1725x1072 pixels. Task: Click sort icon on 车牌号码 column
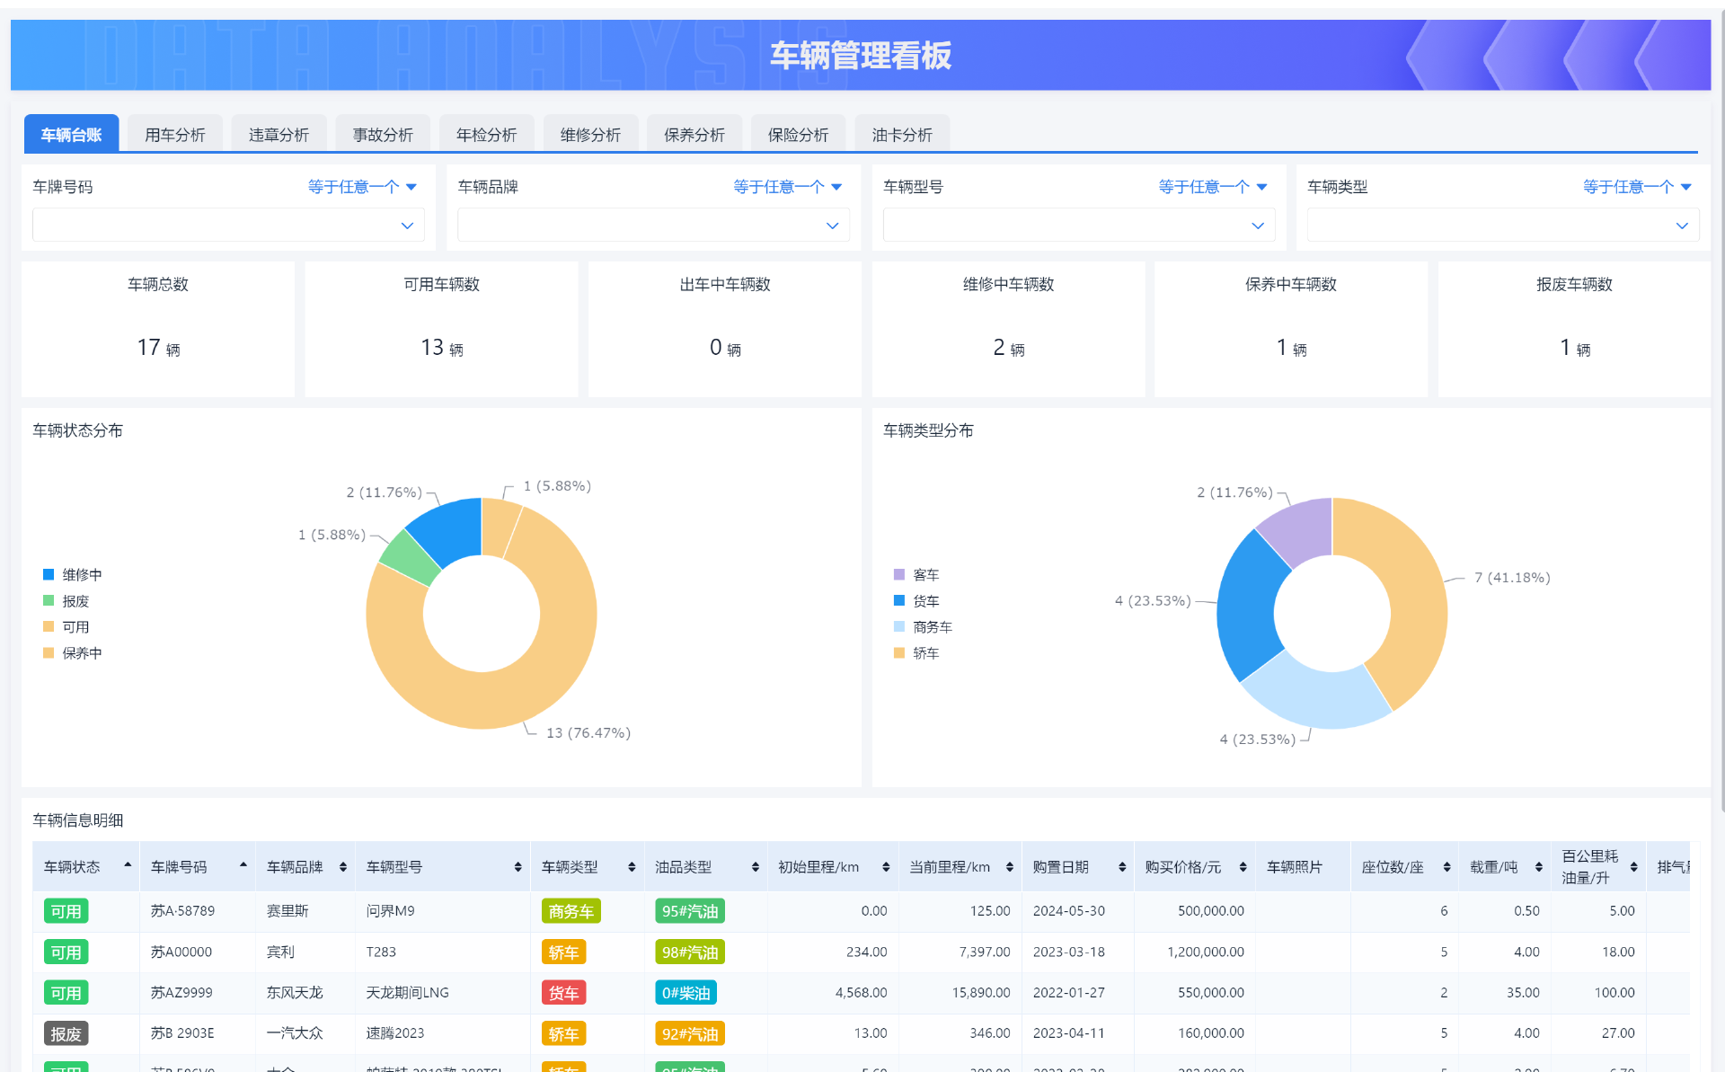click(x=243, y=866)
